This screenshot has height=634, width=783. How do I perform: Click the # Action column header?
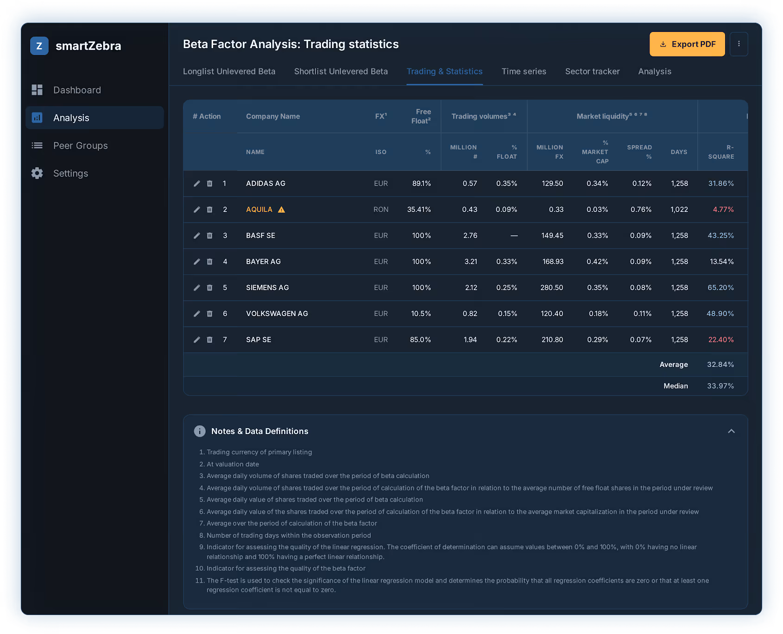click(x=207, y=117)
